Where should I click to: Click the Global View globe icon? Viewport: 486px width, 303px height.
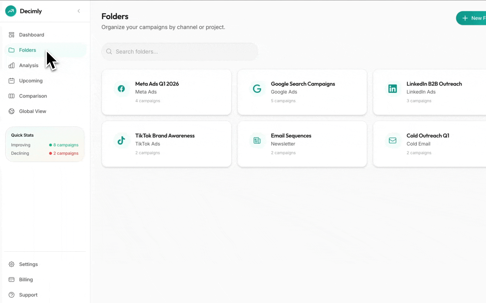pos(12,111)
